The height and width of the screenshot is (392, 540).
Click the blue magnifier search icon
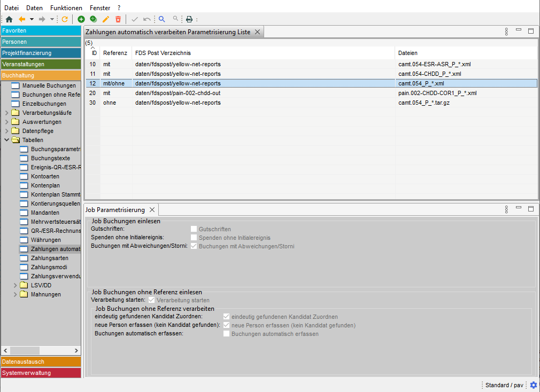161,19
